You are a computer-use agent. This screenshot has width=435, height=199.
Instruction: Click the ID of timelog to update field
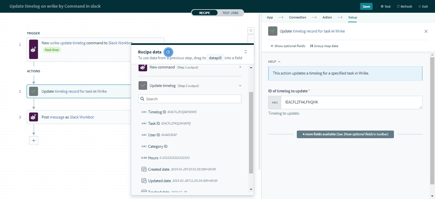click(352, 103)
